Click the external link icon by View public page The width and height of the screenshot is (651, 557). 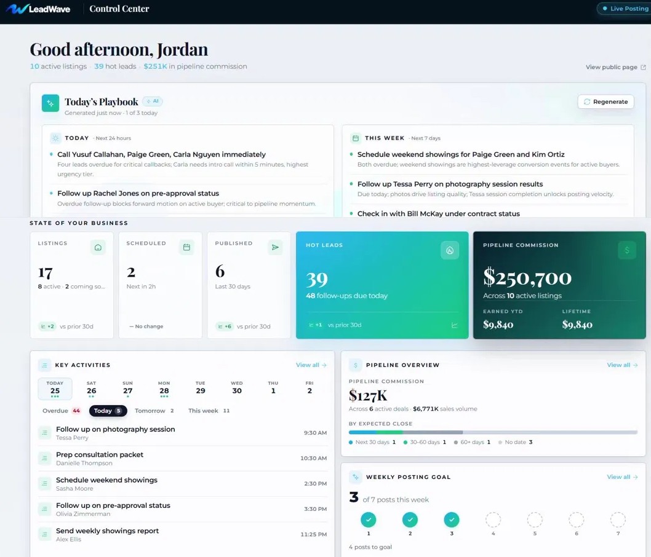pyautogui.click(x=643, y=67)
